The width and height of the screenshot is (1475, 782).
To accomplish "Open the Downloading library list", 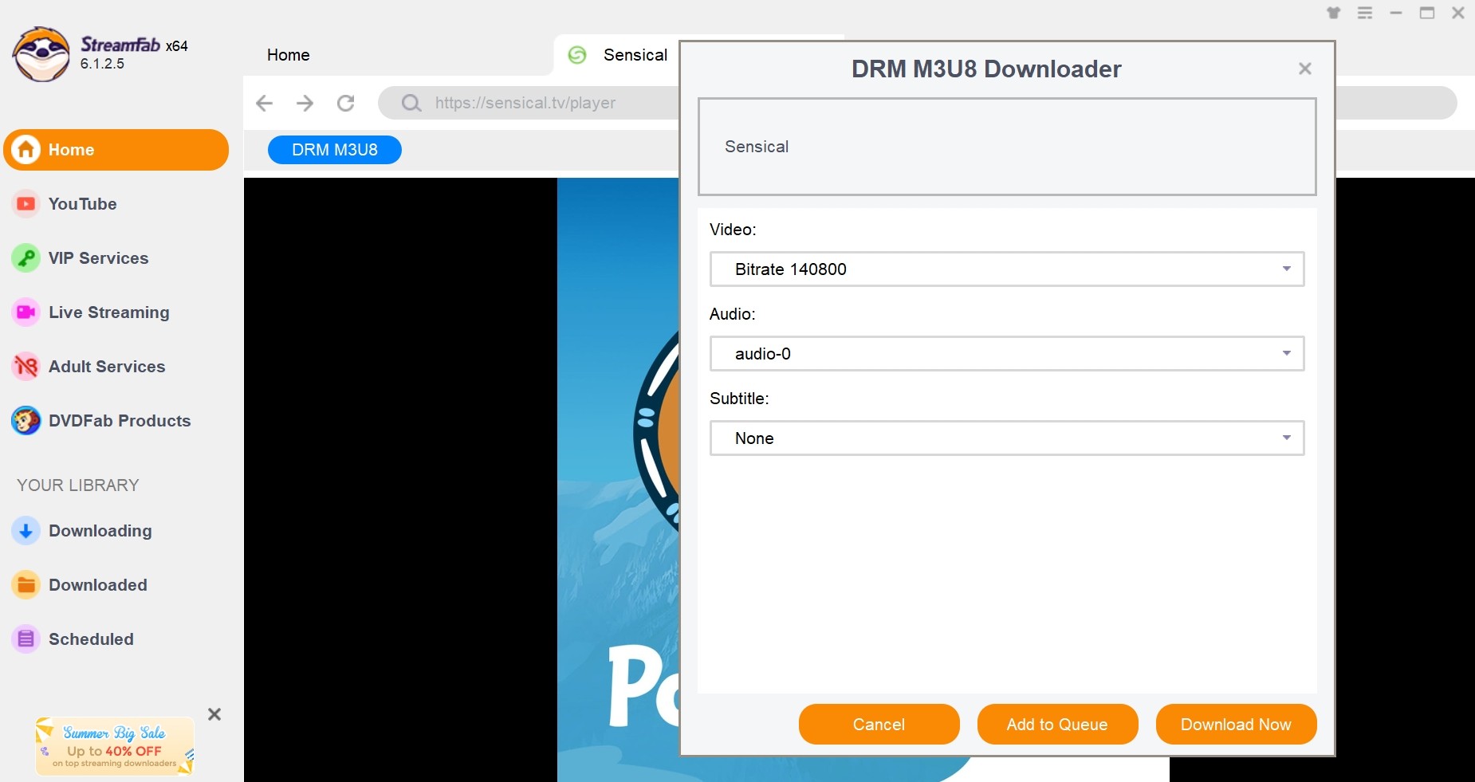I will coord(100,531).
